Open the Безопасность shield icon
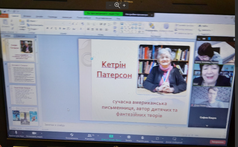238x147 pixels. click(72, 135)
